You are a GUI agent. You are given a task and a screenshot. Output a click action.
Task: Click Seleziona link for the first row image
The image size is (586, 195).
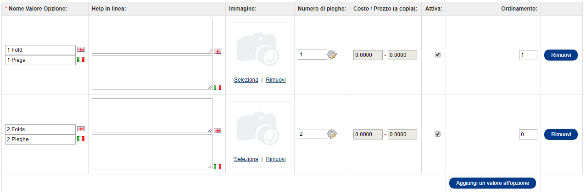(x=246, y=80)
